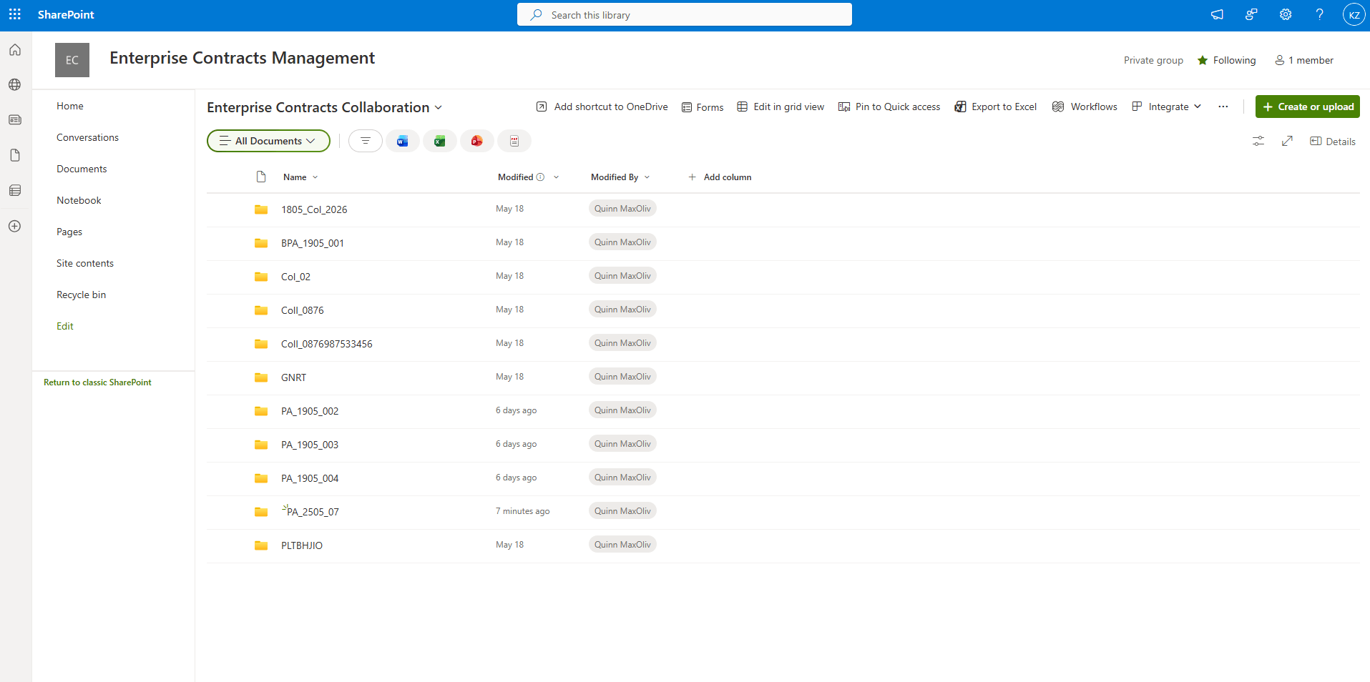Open the KZ account avatar

(x=1354, y=14)
